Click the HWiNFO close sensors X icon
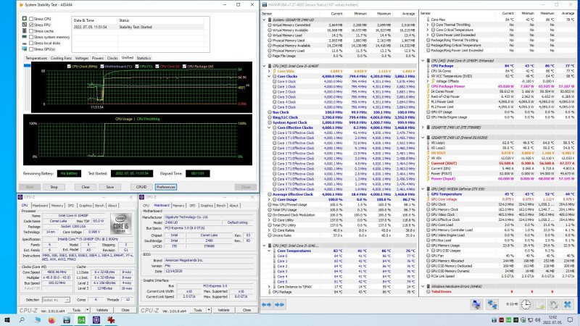The height and width of the screenshot is (326, 580). click(x=567, y=304)
